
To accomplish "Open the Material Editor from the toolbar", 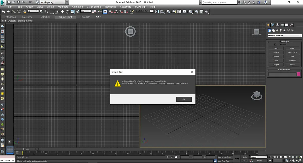I will coord(191,12).
